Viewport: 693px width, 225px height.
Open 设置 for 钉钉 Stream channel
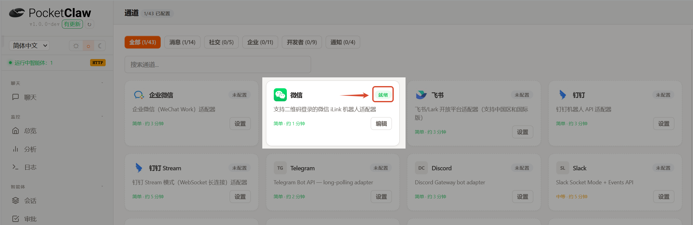240,197
